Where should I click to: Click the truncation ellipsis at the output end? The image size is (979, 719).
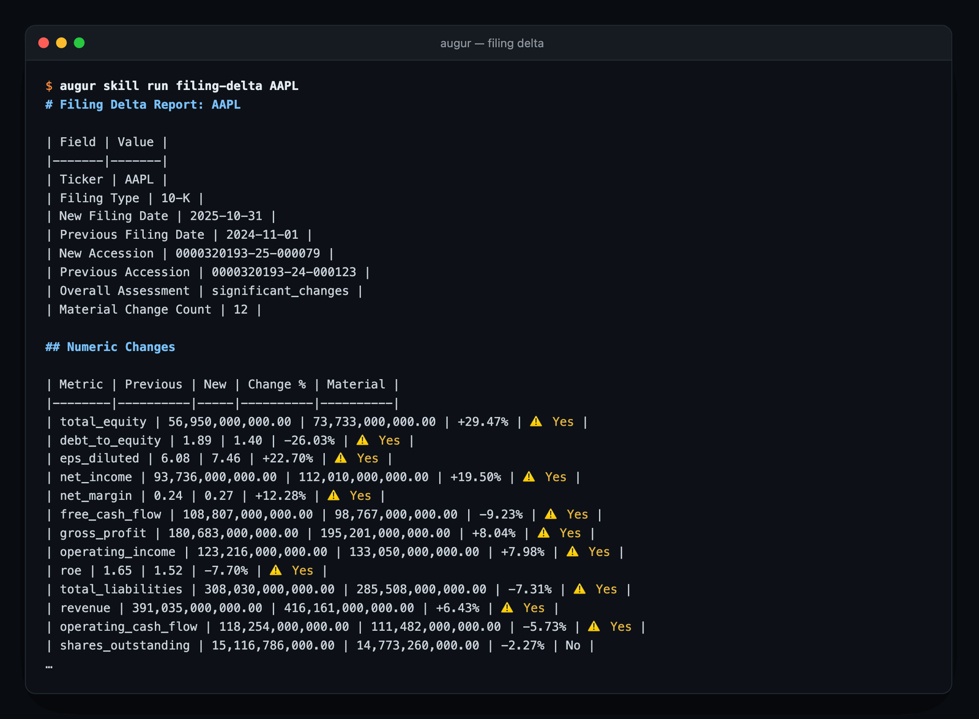pyautogui.click(x=49, y=665)
